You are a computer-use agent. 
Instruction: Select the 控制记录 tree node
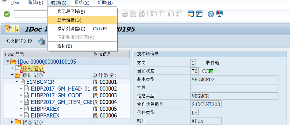click(x=33, y=69)
